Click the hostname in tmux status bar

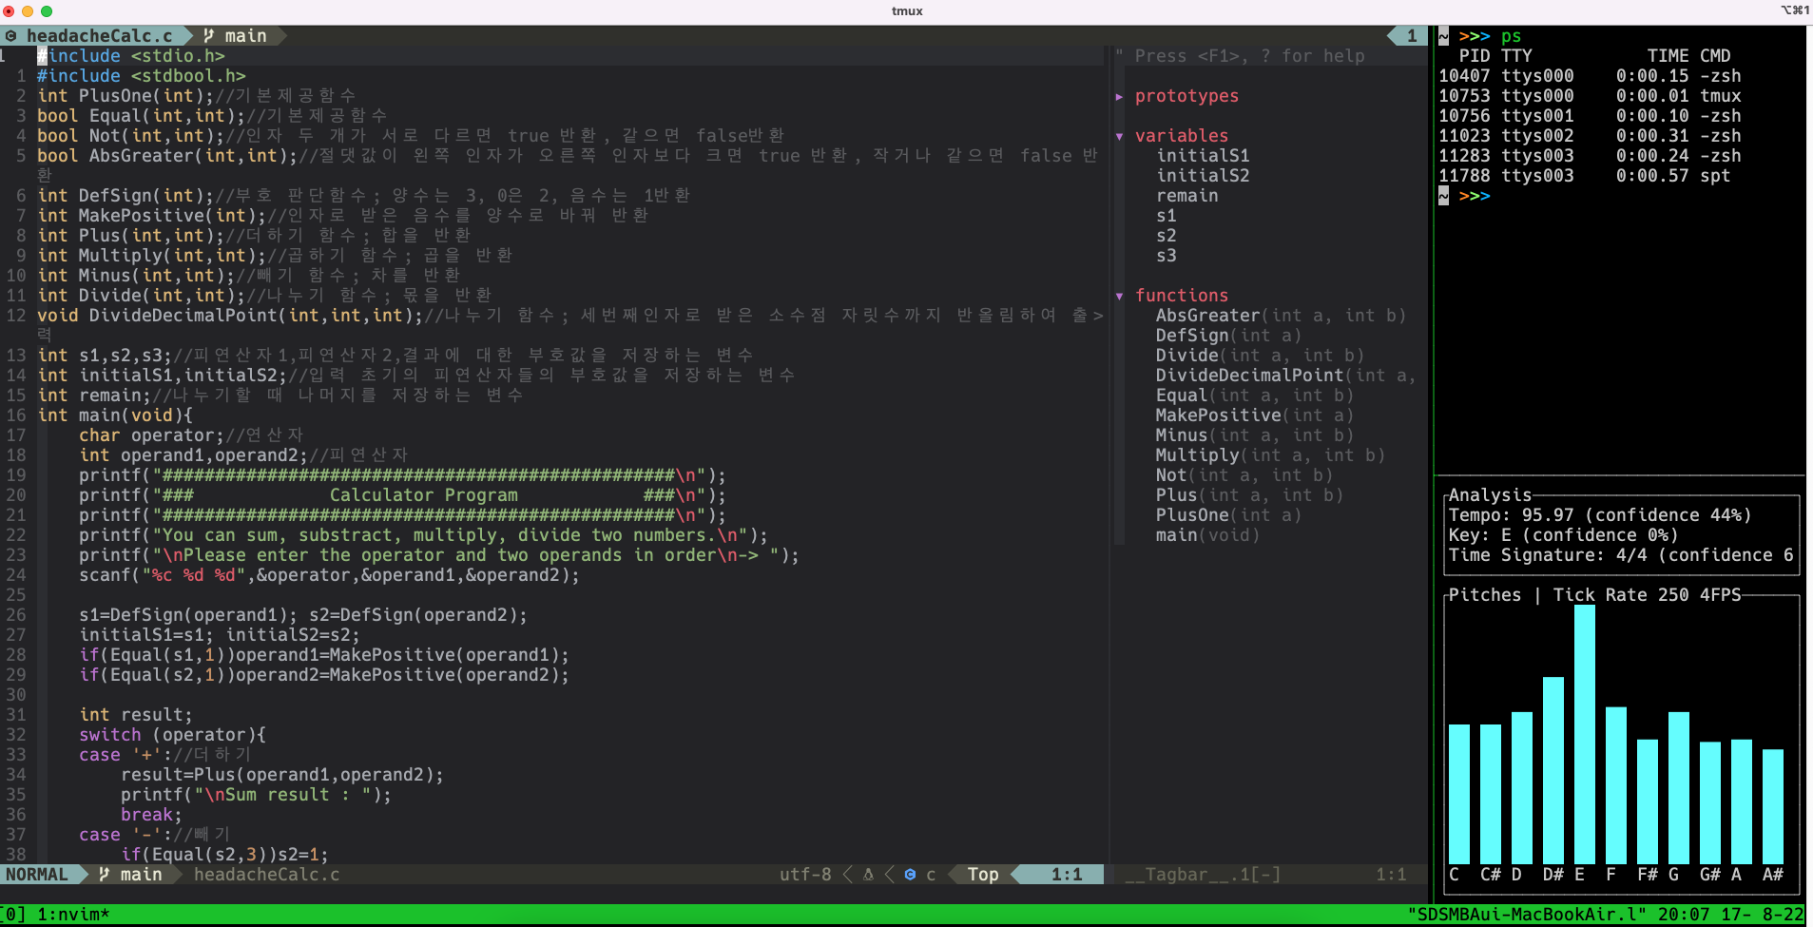(x=1527, y=915)
